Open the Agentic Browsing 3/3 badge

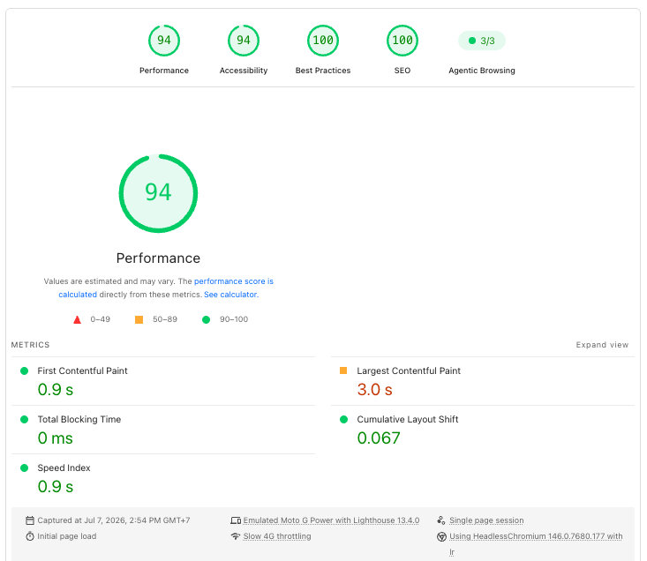482,41
